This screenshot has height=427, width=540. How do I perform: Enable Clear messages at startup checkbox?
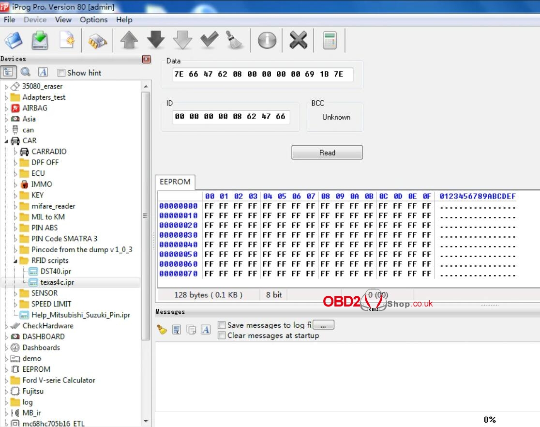tap(222, 335)
